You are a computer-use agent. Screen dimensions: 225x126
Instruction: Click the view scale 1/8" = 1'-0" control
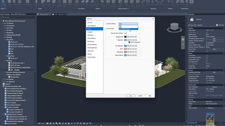[x=41, y=124]
